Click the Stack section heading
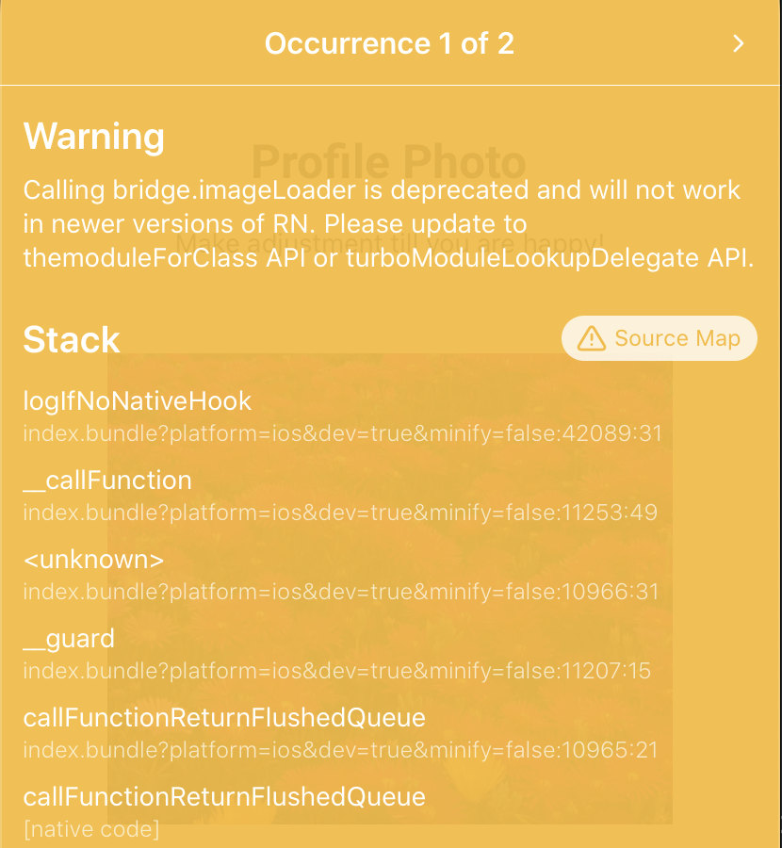 (71, 340)
